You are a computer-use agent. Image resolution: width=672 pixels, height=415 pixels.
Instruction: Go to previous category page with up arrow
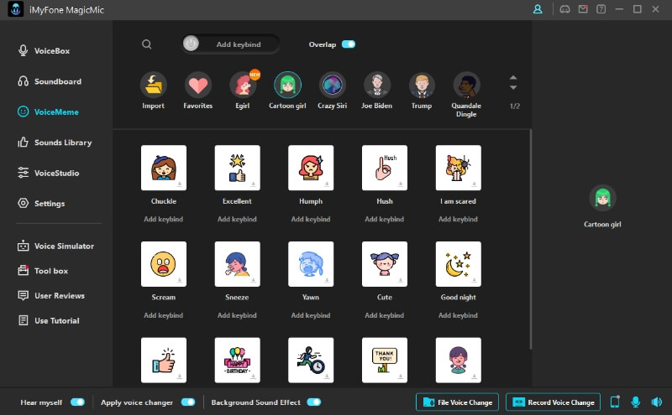pos(513,78)
